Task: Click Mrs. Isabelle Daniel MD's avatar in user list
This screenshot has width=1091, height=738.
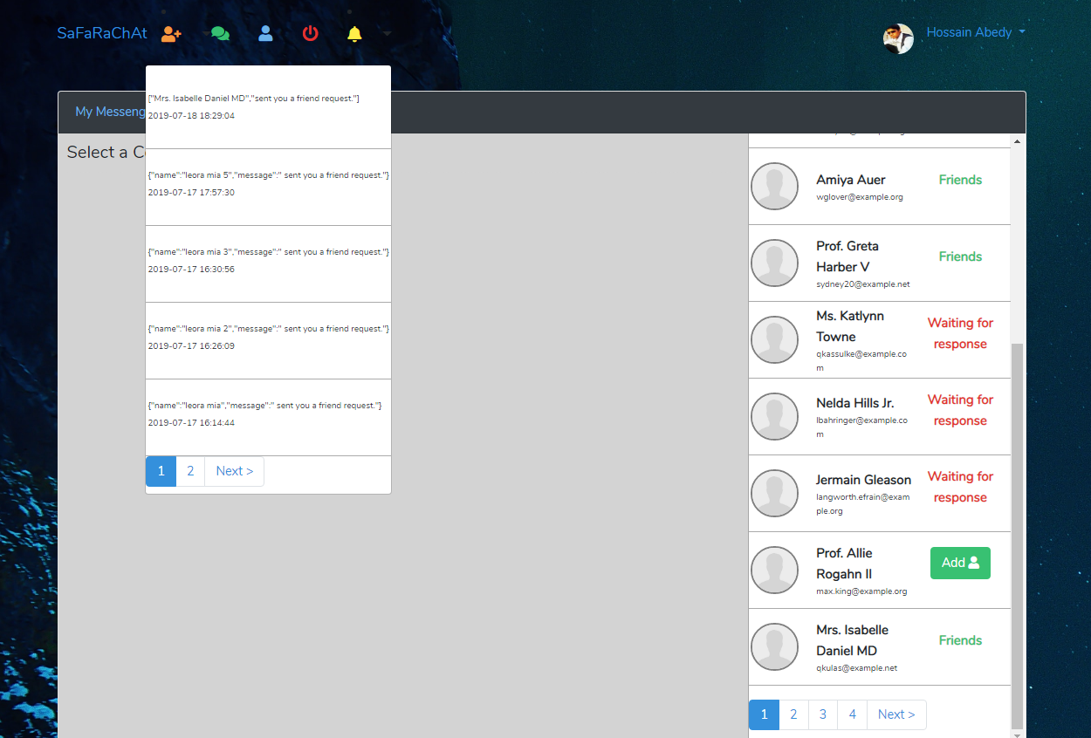Action: (x=774, y=646)
